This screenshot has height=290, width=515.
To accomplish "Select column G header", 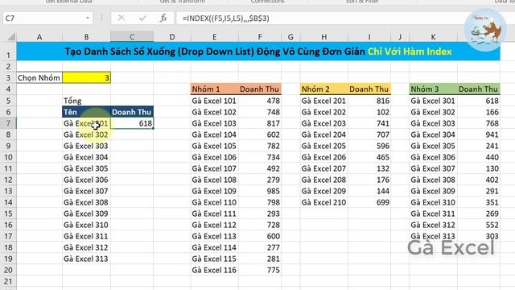I will (290, 37).
